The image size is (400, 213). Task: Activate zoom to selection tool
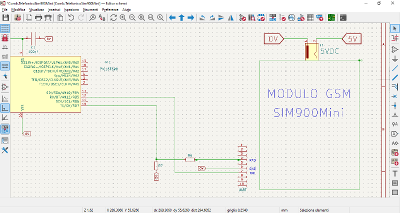click(160, 17)
